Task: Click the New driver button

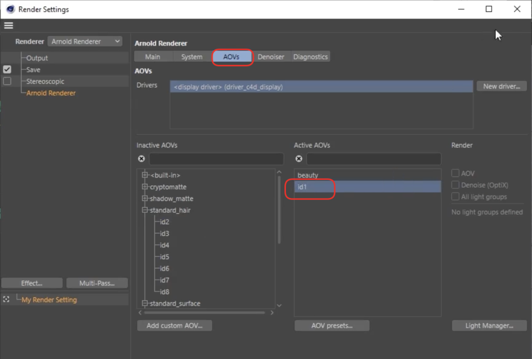Action: click(501, 86)
